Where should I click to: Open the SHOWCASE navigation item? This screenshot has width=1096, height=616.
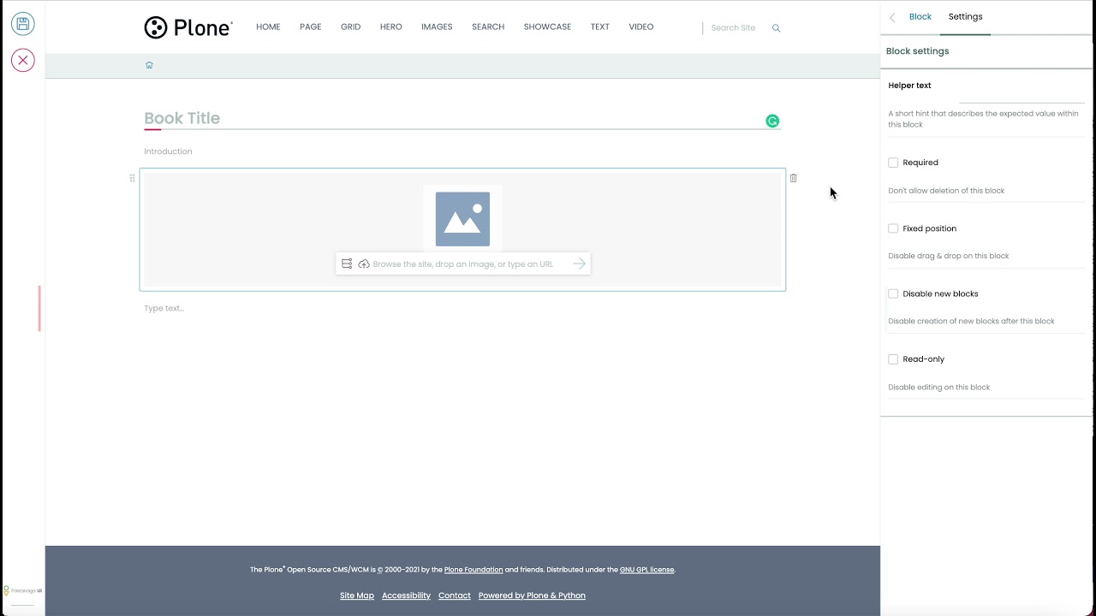point(547,27)
